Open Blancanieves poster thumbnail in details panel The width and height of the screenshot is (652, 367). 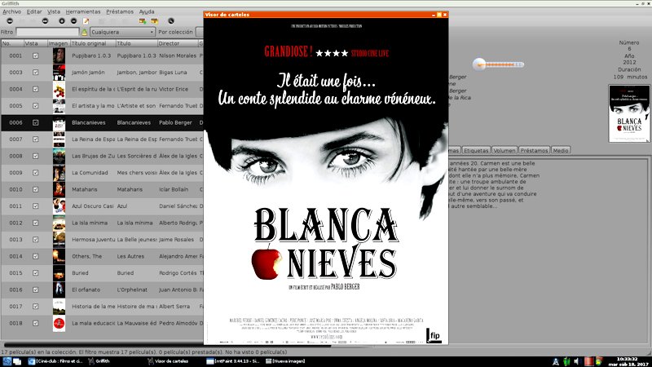[629, 113]
